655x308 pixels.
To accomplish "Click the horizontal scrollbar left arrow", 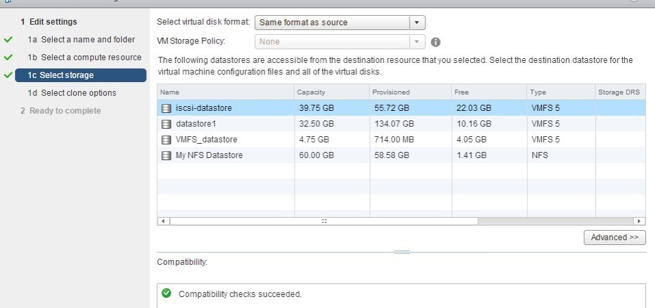I will coord(163,221).
